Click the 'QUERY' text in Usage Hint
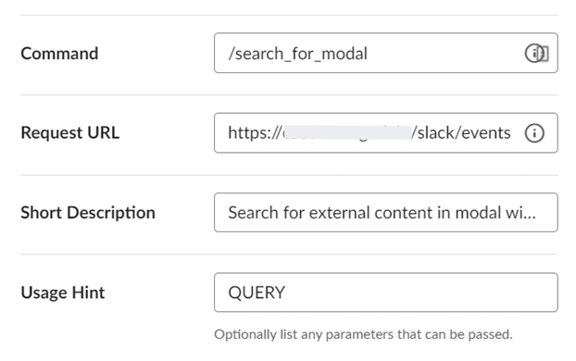Image resolution: width=576 pixels, height=361 pixels. click(x=257, y=293)
